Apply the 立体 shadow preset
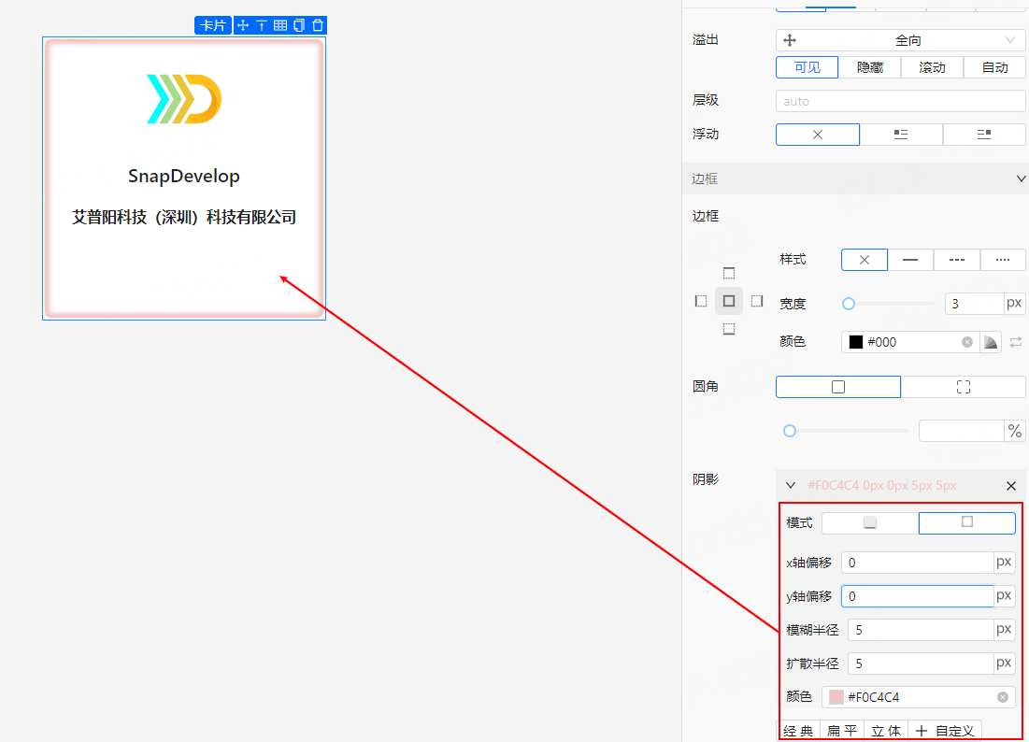 coord(886,731)
